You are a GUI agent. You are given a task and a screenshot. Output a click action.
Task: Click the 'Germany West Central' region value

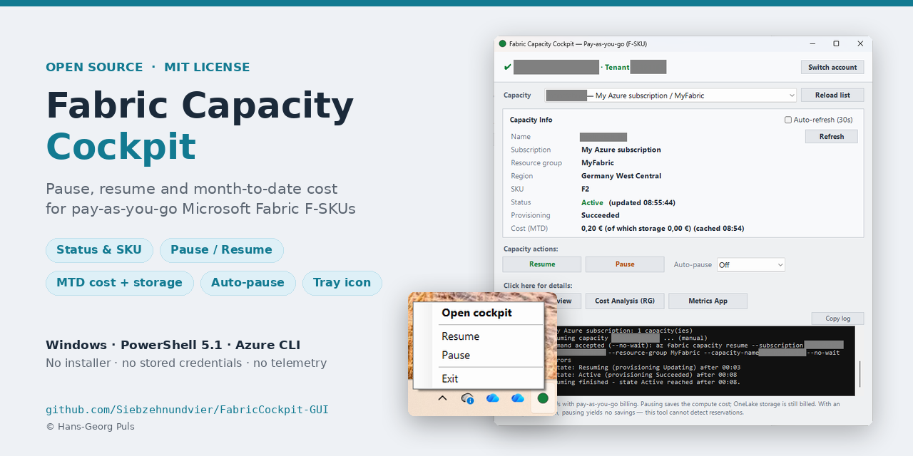621,176
